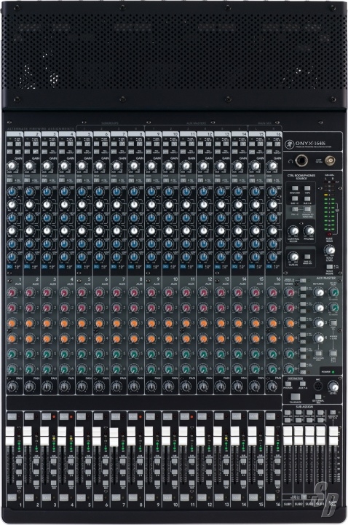Click the Mackie running man logo
This screenshot has height=525, width=348.
pyautogui.click(x=288, y=144)
